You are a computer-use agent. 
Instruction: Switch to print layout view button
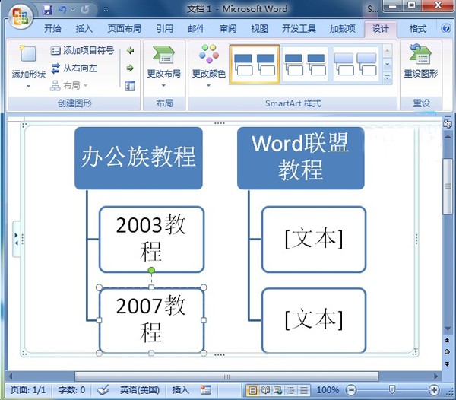(252, 390)
